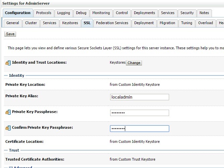This screenshot has height=168, width=224.
Task: Click into the Private Key Passphrase field
Action: coord(139,113)
